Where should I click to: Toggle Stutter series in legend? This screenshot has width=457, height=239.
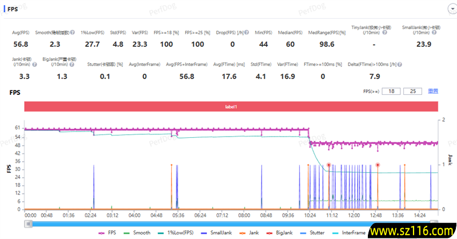point(314,233)
